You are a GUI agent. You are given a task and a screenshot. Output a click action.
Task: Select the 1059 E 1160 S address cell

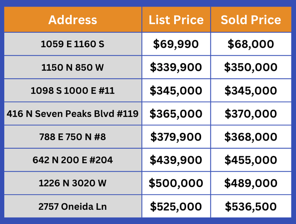pyautogui.click(x=73, y=44)
